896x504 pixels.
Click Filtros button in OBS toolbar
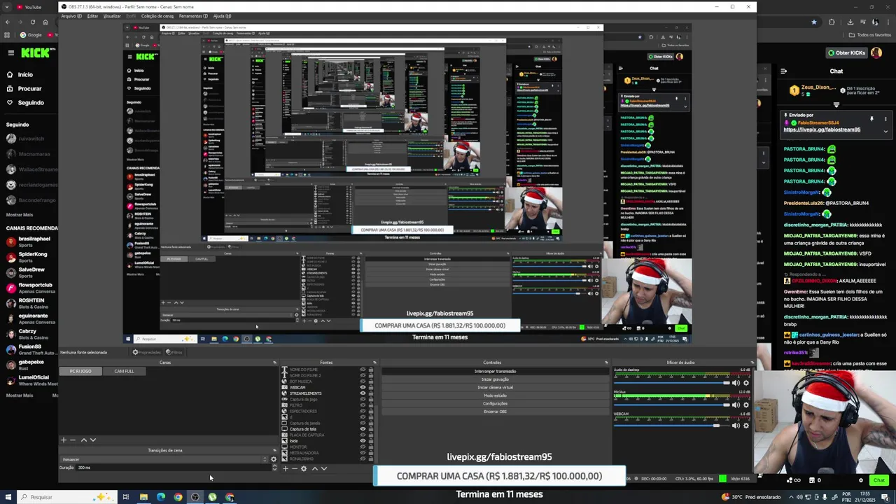[174, 352]
